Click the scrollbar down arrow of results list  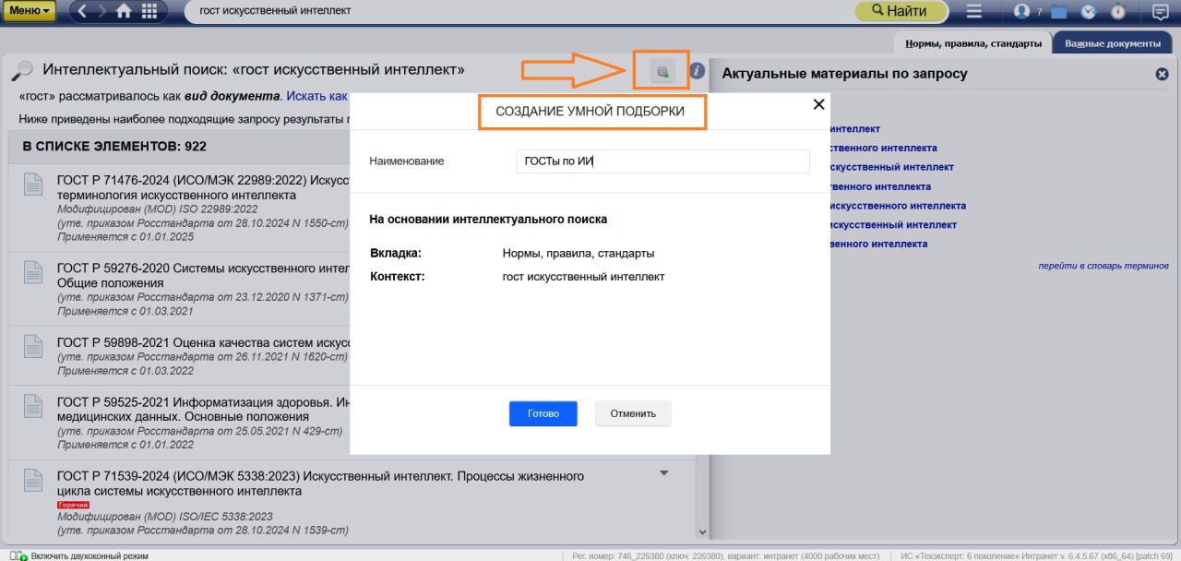[x=702, y=532]
